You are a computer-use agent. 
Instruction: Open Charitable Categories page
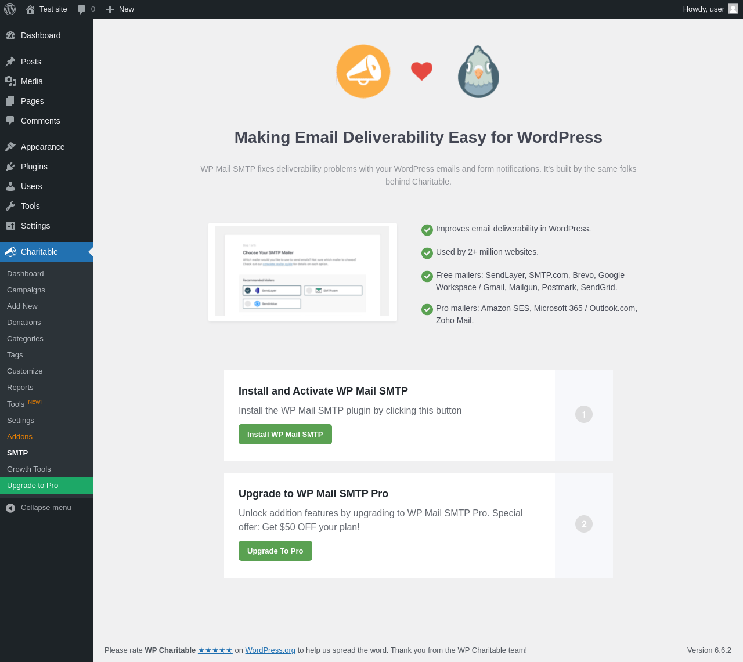pos(46,339)
